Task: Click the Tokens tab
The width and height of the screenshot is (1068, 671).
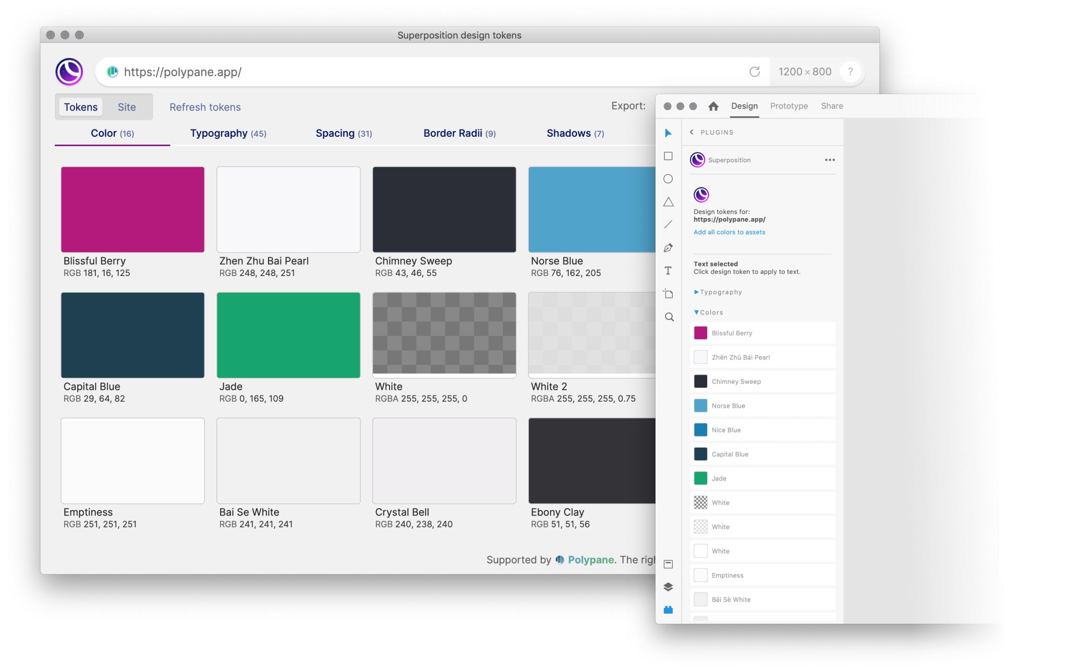Action: (x=80, y=106)
